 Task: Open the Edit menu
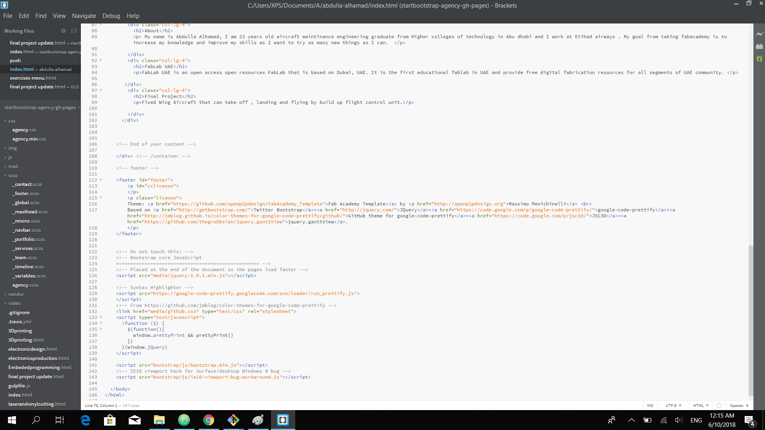coord(24,16)
